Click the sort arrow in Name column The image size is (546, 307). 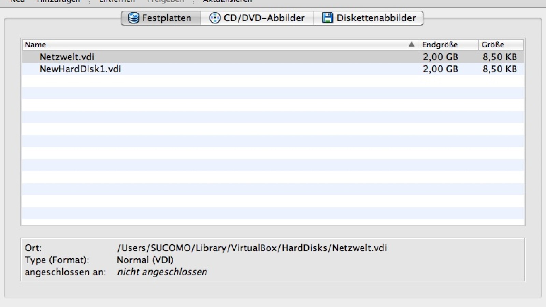point(412,44)
